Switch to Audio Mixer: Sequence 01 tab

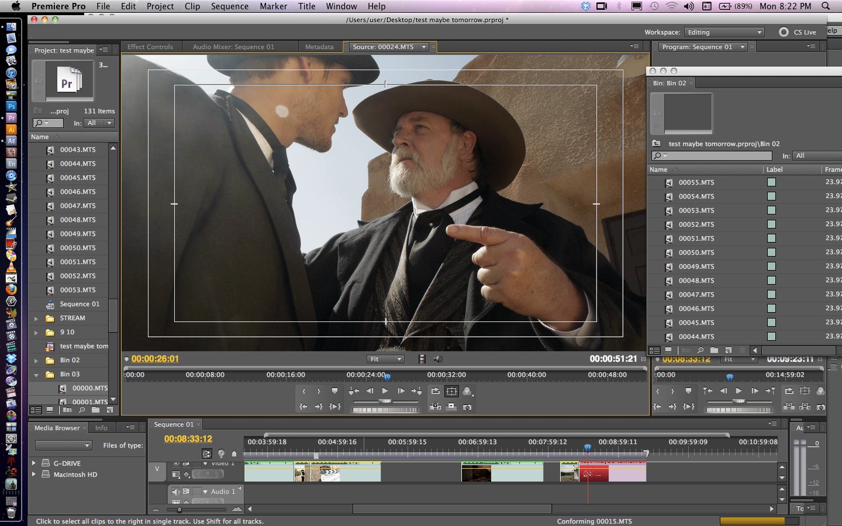233,47
